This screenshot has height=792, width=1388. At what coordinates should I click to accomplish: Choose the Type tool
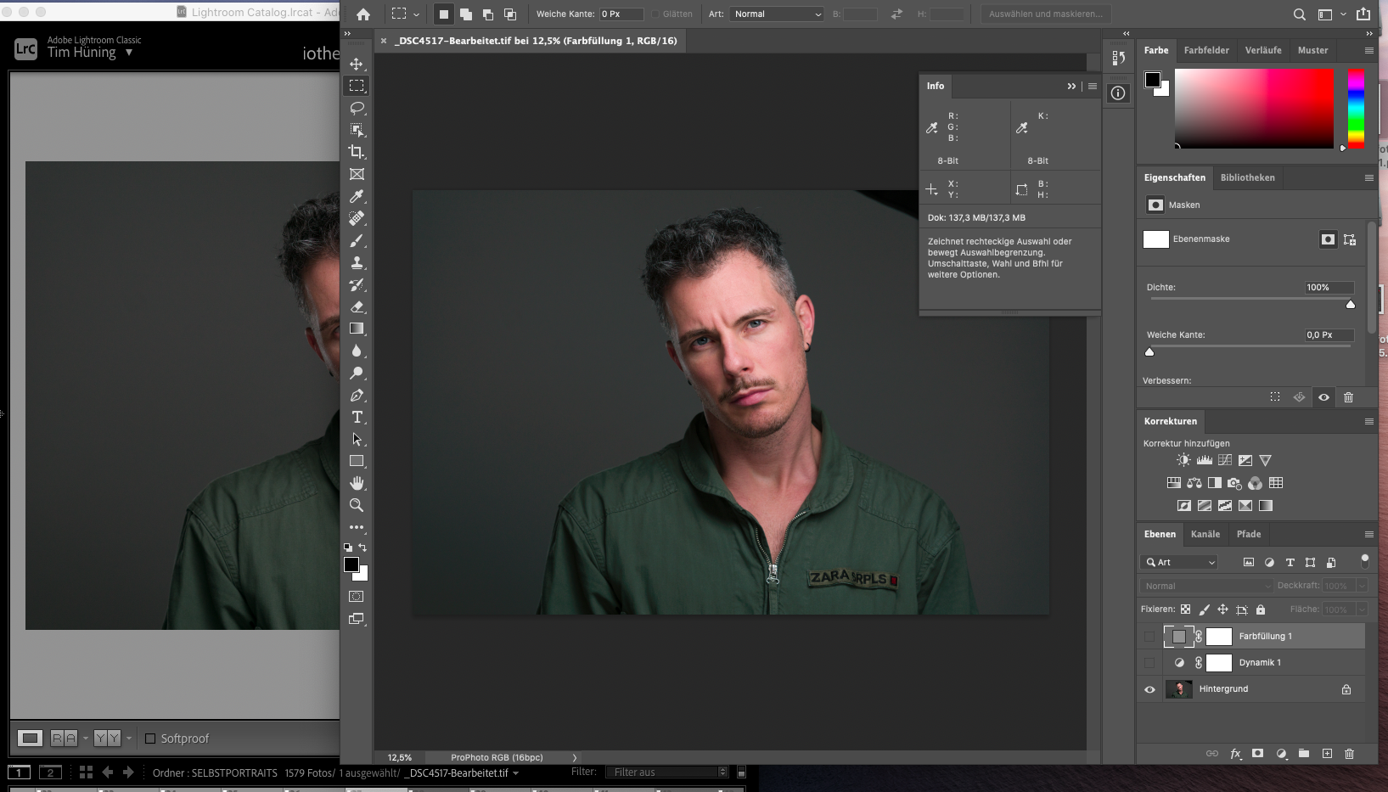click(357, 417)
